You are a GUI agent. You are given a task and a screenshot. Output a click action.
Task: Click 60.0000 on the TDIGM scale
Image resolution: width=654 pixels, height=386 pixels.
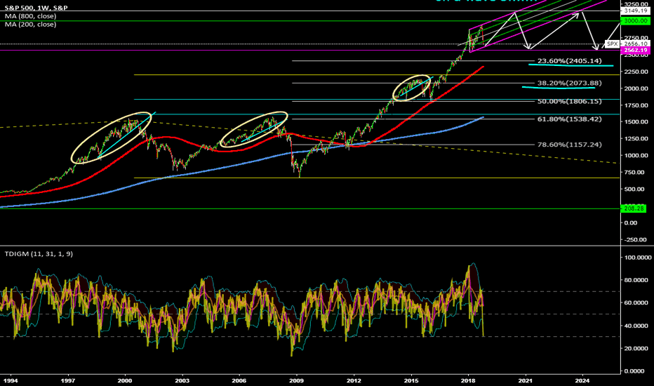coord(637,302)
